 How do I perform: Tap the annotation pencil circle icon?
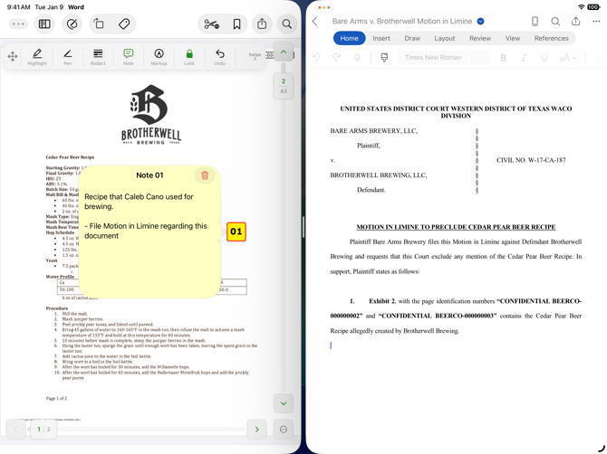72,24
